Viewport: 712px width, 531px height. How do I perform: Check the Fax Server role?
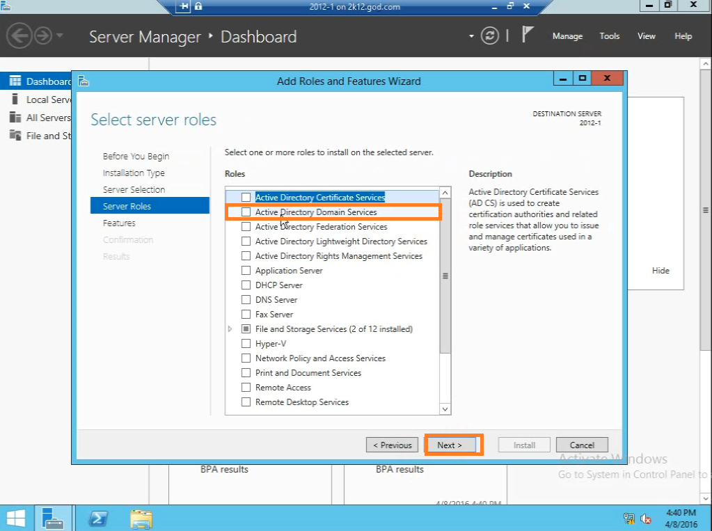click(x=246, y=315)
